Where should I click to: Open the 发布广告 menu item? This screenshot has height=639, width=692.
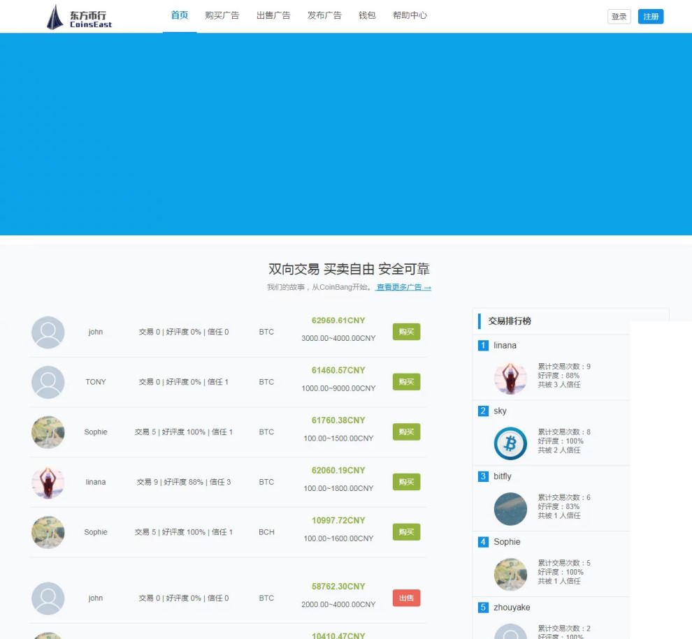tap(325, 15)
